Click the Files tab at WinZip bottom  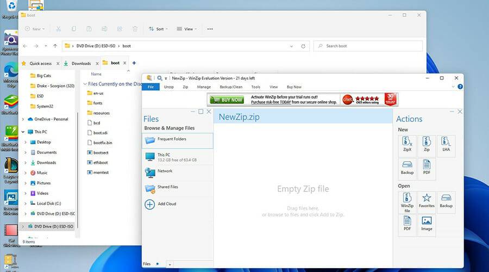pyautogui.click(x=147, y=264)
